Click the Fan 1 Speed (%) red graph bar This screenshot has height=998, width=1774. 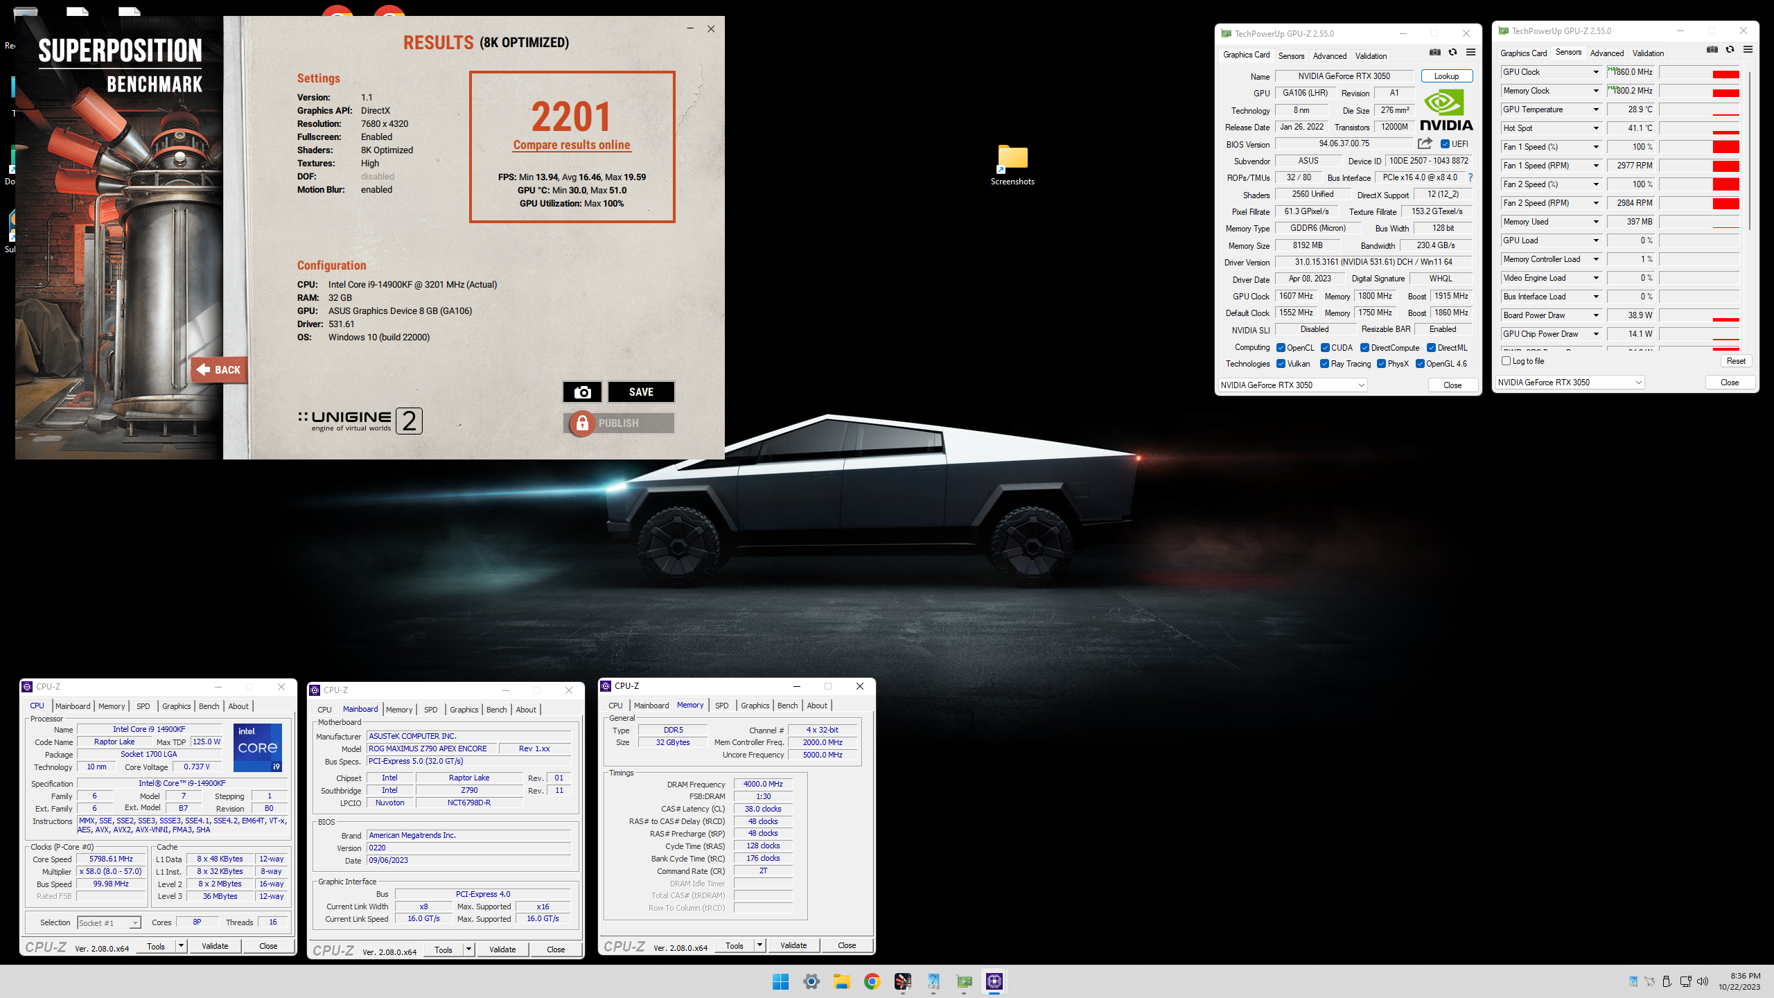point(1725,147)
